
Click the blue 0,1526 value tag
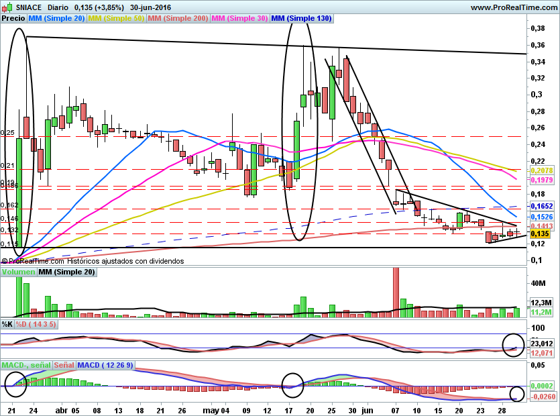541,217
